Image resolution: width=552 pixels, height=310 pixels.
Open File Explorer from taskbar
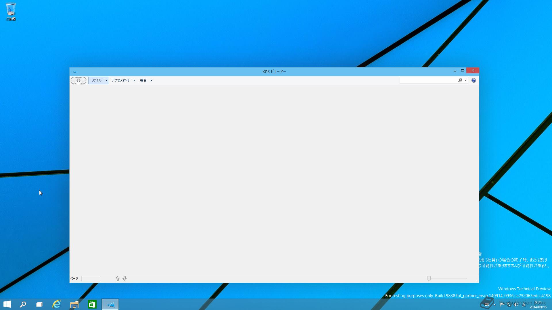click(74, 304)
